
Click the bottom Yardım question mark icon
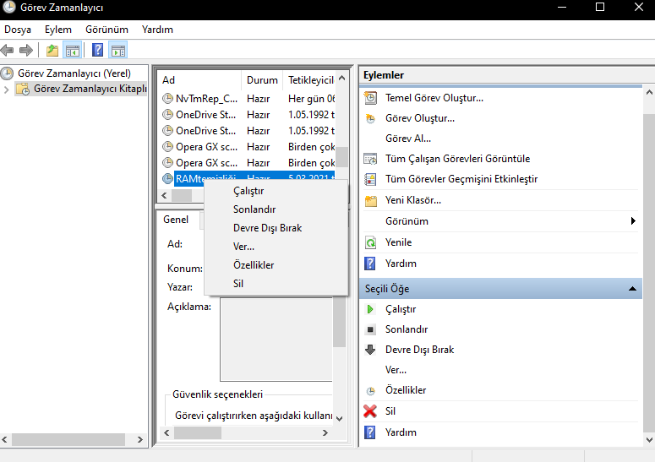pyautogui.click(x=370, y=432)
